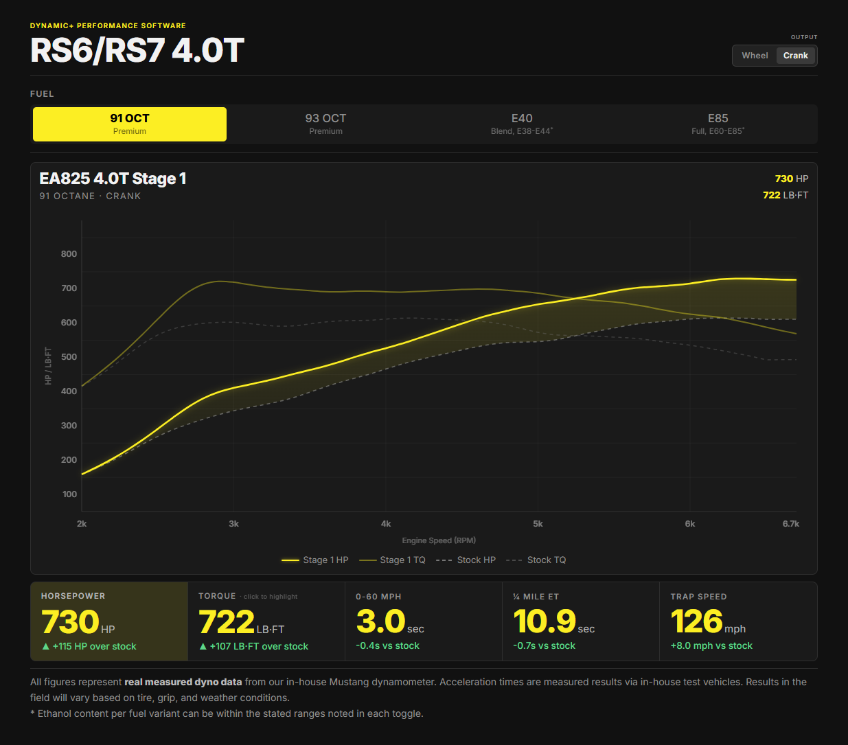Pick the E85 Full fuel option

tap(718, 124)
